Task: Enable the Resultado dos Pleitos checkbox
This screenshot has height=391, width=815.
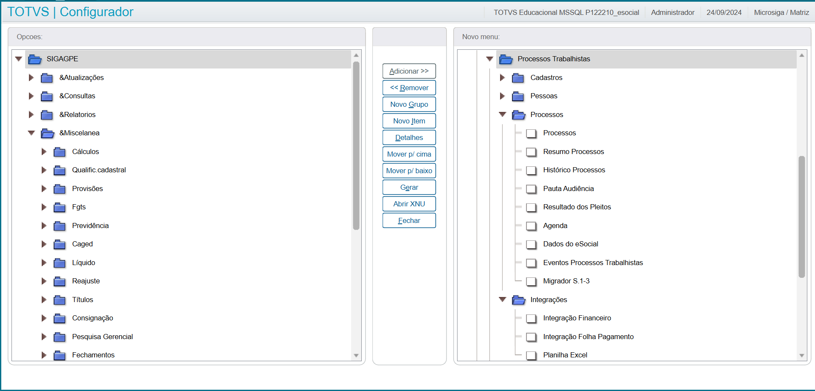Action: (x=531, y=208)
